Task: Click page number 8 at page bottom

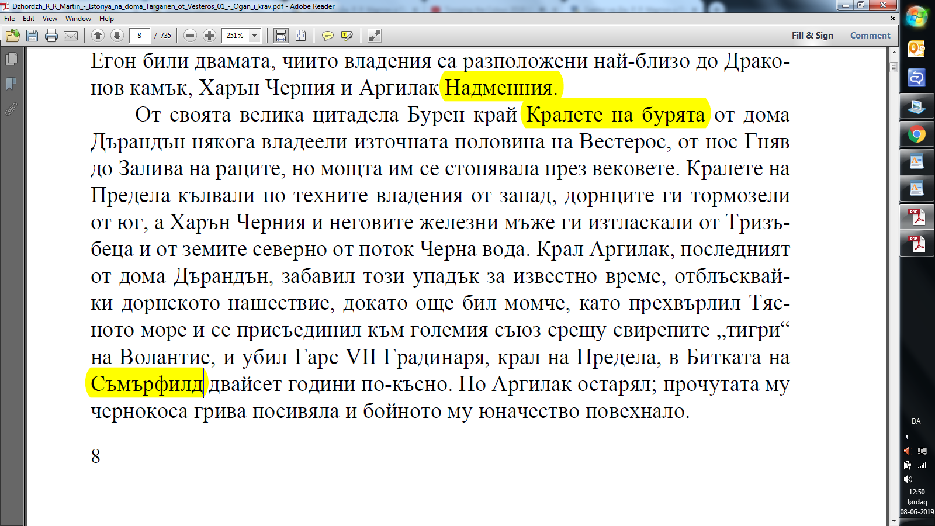Action: click(96, 456)
